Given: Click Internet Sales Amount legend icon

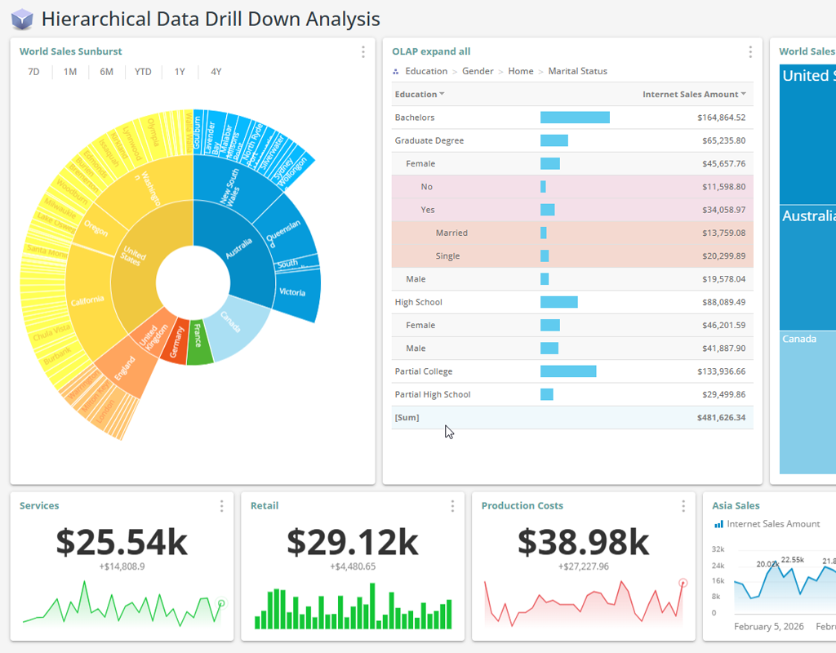Looking at the screenshot, I should coord(718,524).
